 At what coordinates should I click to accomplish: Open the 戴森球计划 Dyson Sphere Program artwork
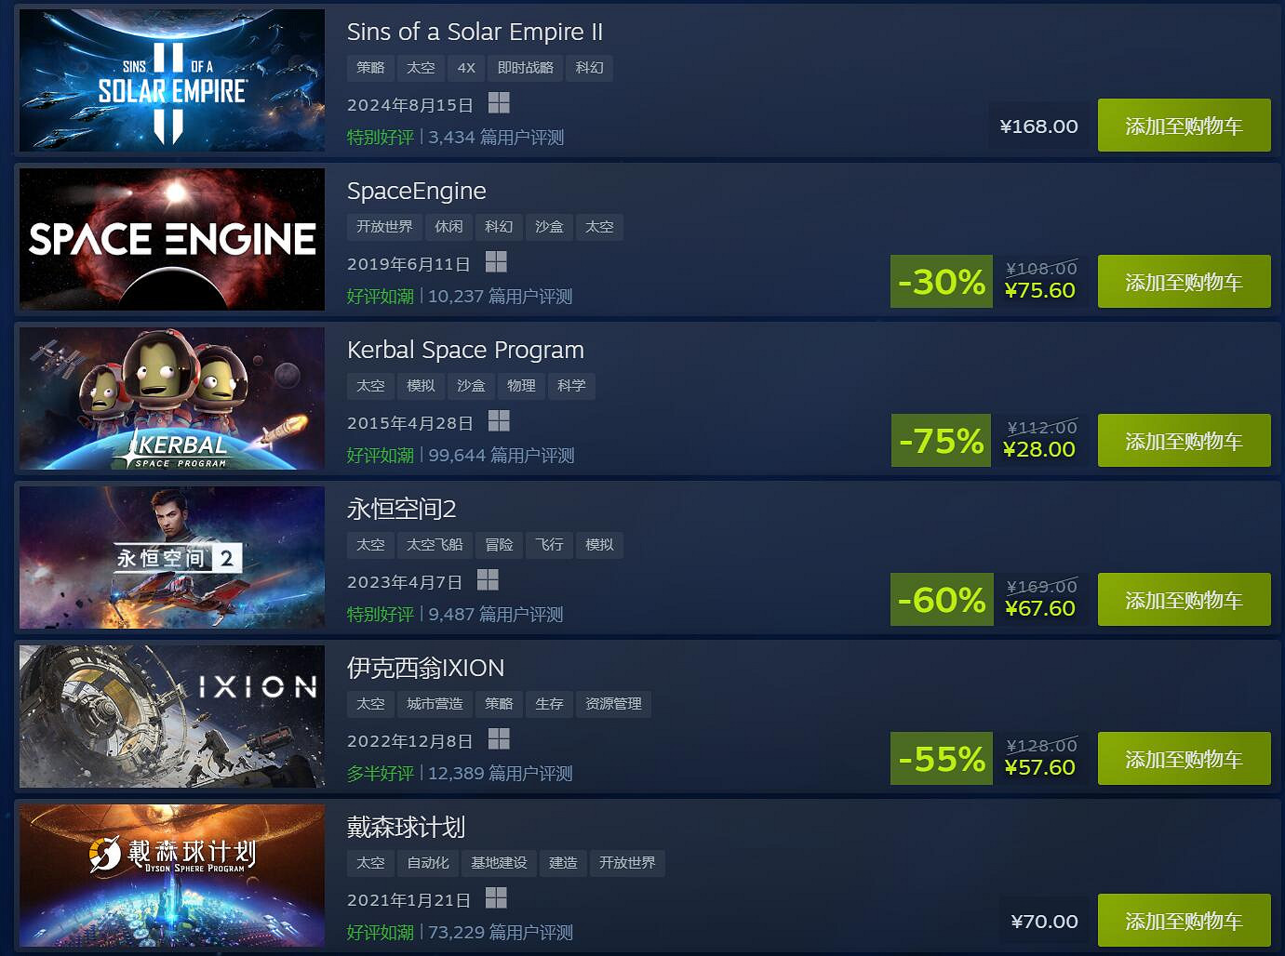point(172,875)
